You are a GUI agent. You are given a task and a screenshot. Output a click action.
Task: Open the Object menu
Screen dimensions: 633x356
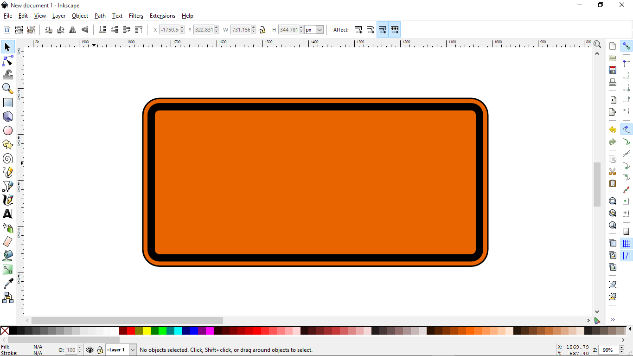80,16
